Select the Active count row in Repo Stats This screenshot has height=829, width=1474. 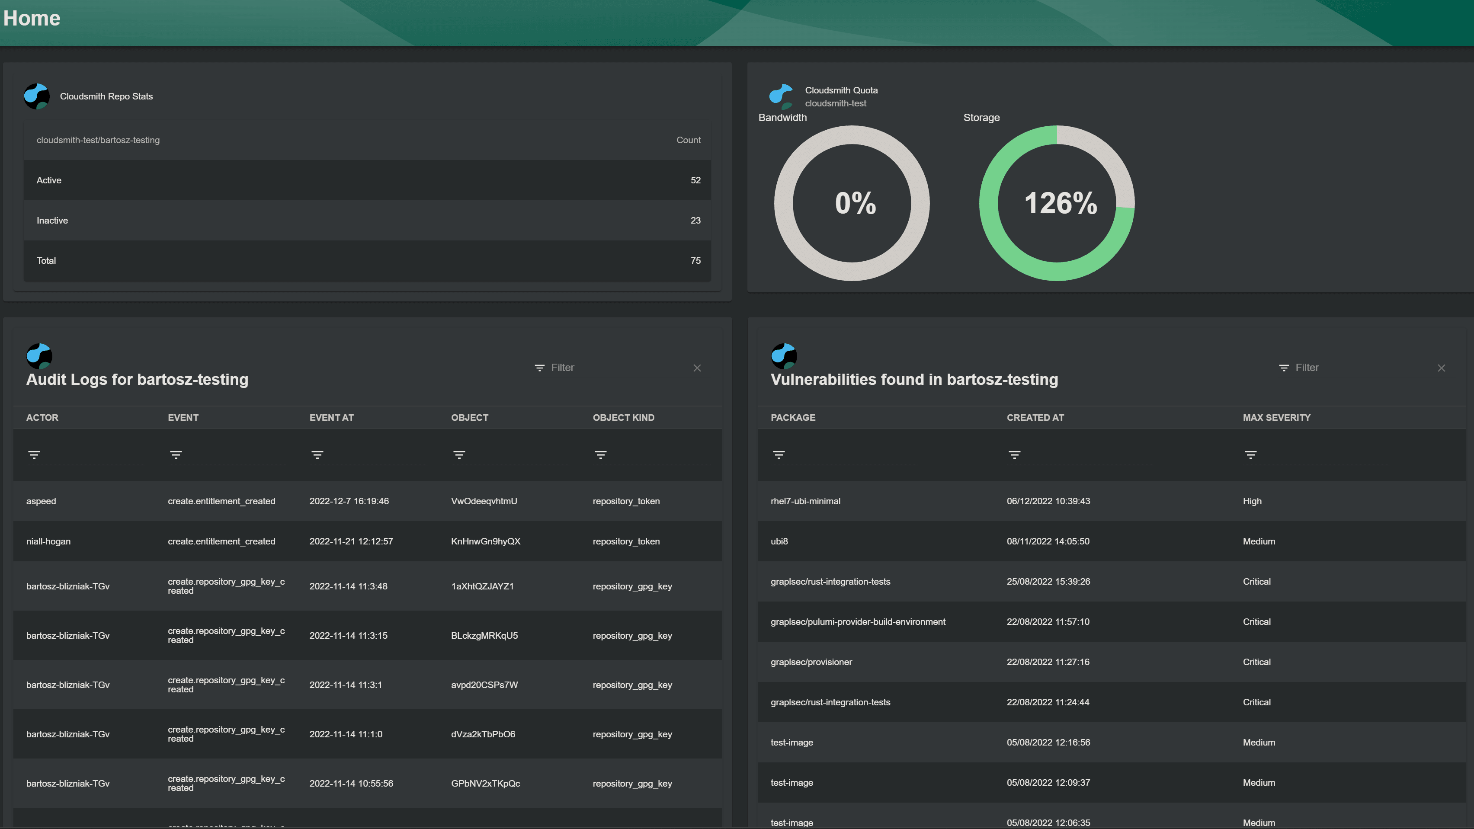[x=366, y=180]
